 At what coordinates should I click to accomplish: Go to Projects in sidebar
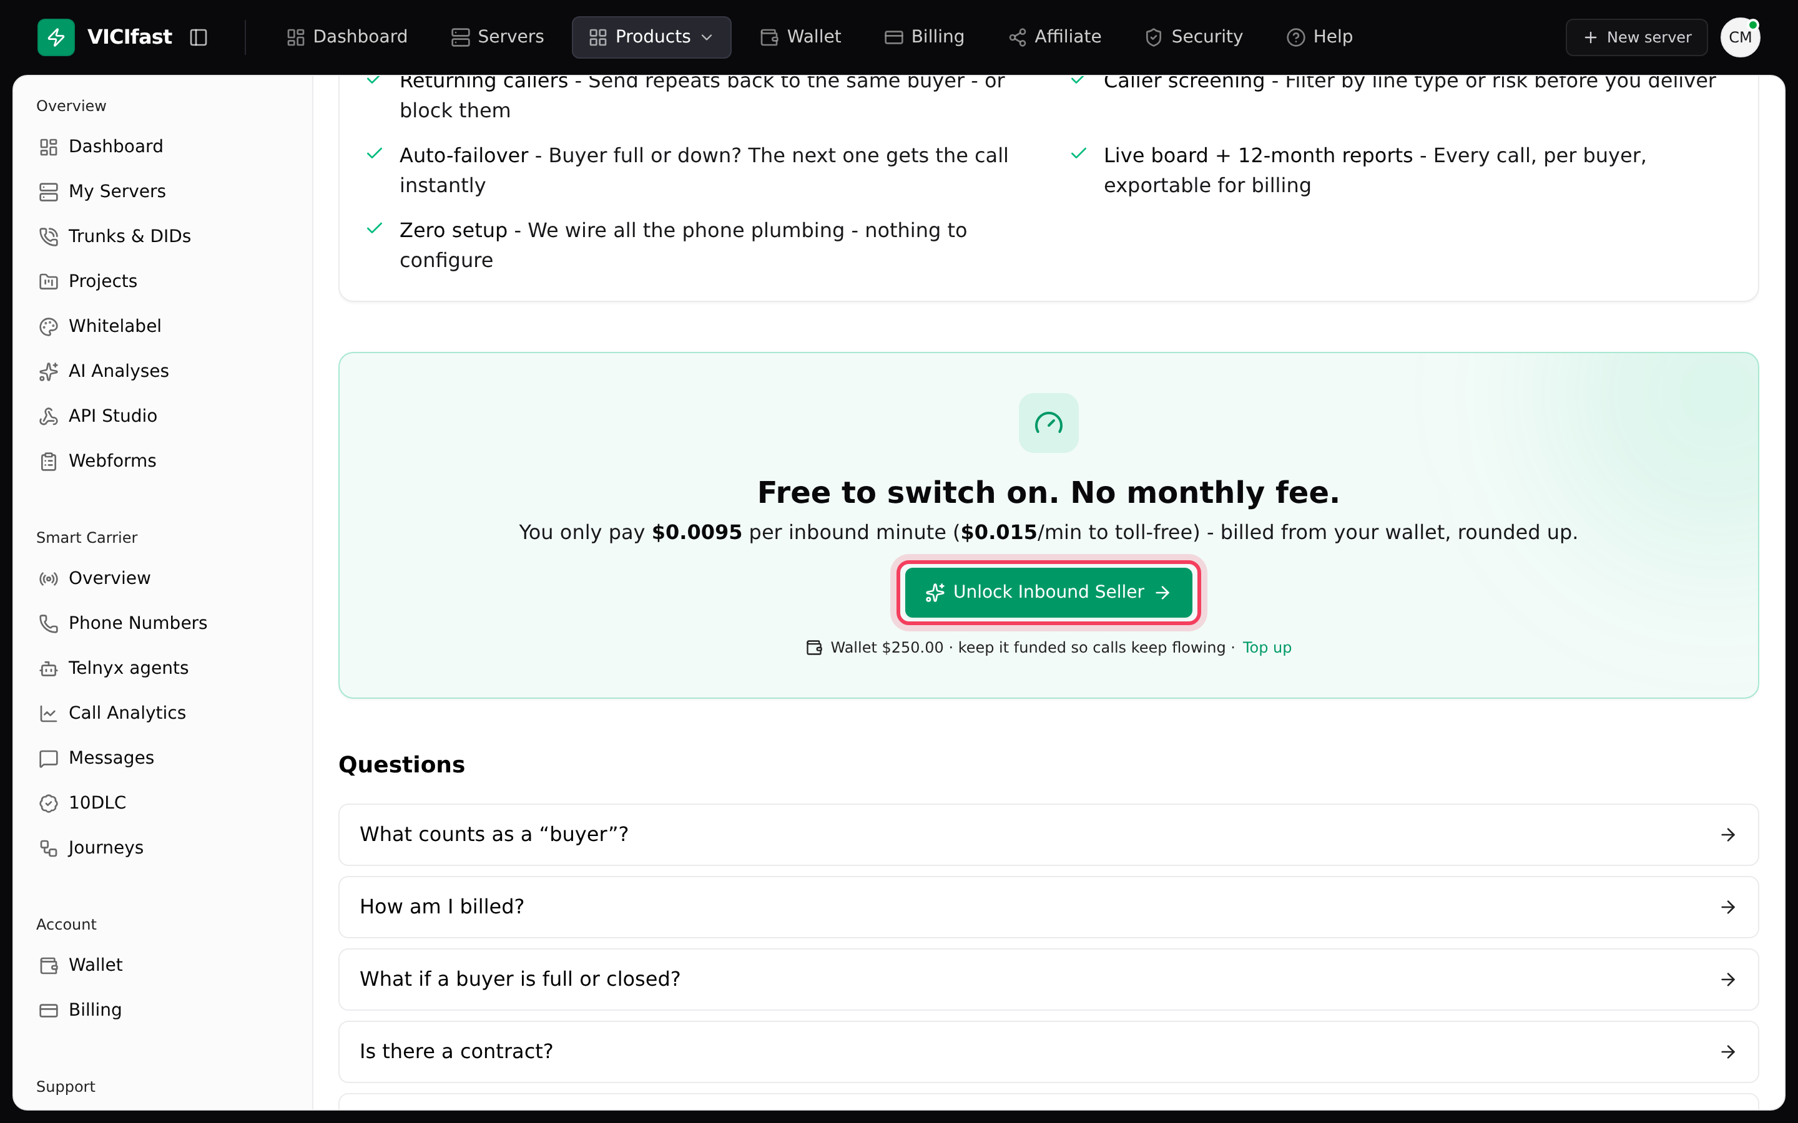[89, 281]
